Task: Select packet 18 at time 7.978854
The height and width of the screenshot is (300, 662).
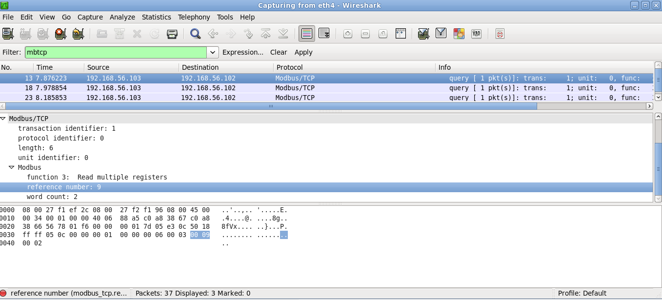Action: tap(326, 88)
